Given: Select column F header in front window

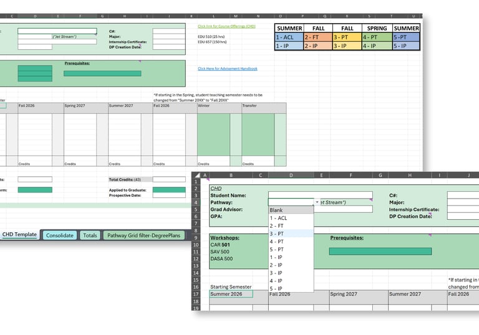Looking at the screenshot, I should (x=351, y=175).
